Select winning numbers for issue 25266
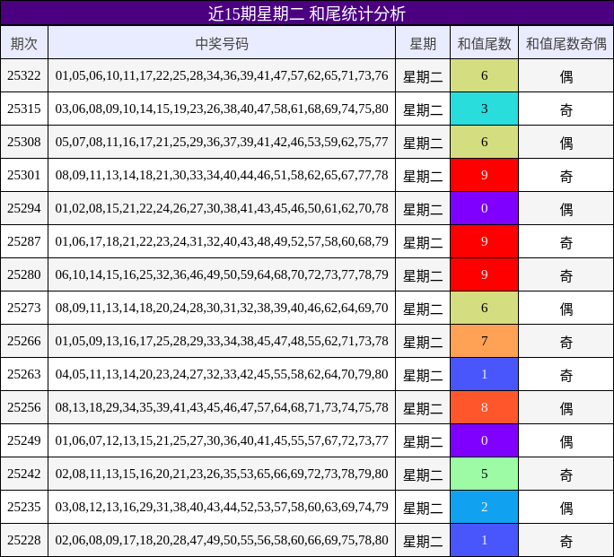The image size is (614, 557). coord(222,341)
